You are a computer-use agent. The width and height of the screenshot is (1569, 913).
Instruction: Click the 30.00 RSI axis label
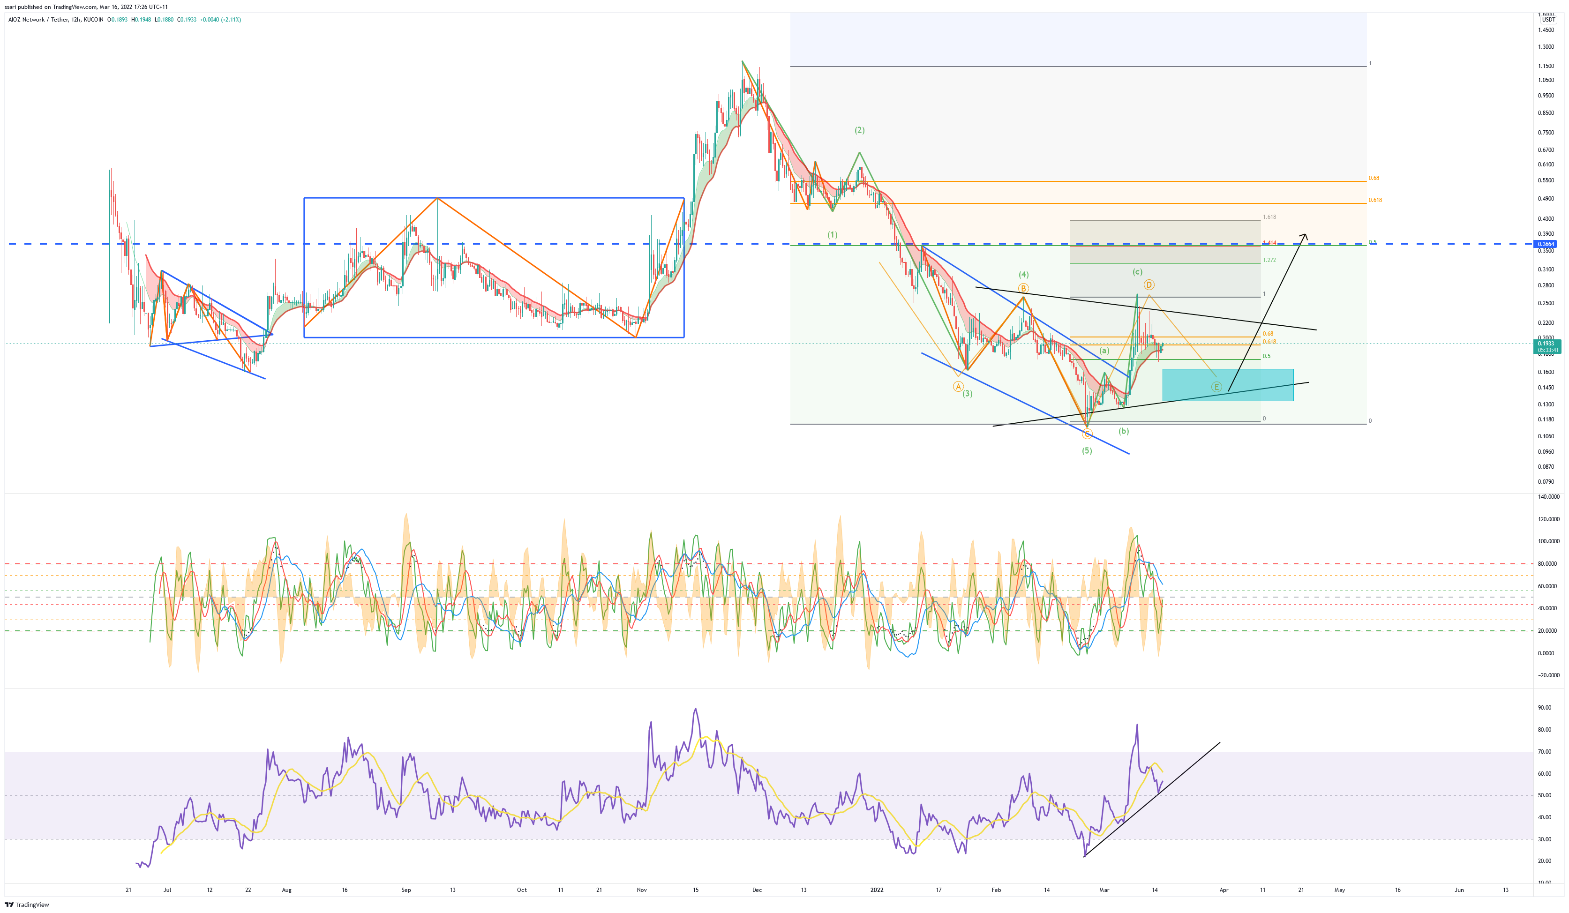[1544, 839]
